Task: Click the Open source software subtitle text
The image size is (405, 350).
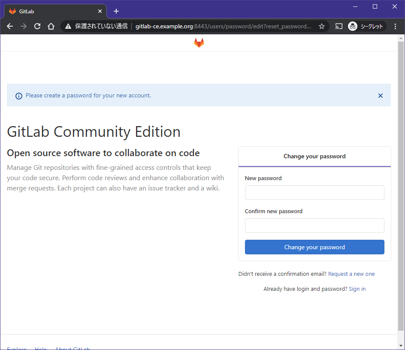Action: click(x=103, y=153)
